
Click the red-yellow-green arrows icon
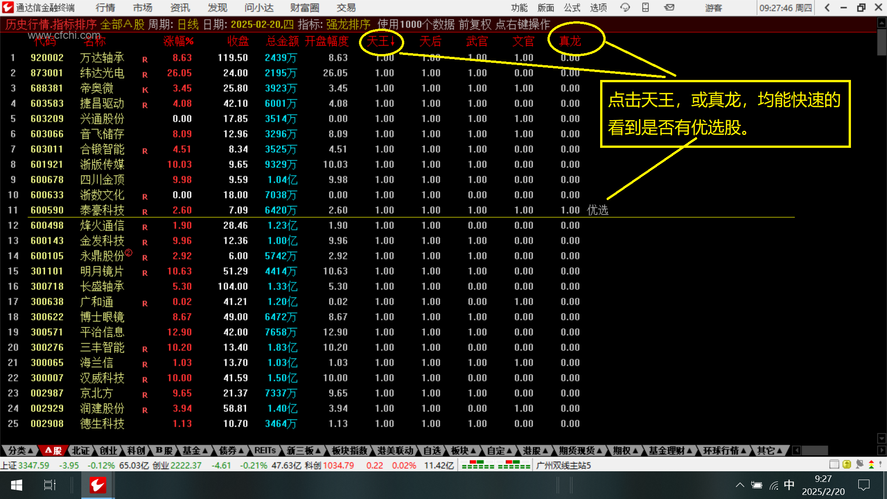[871, 465]
